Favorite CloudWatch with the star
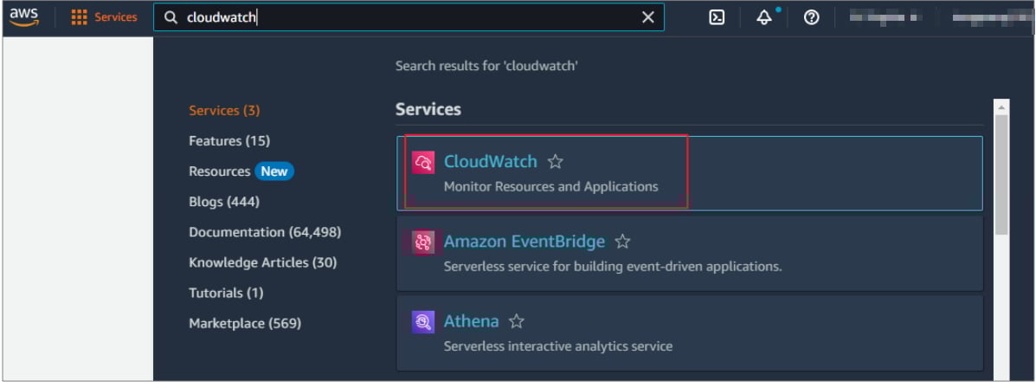 (555, 161)
